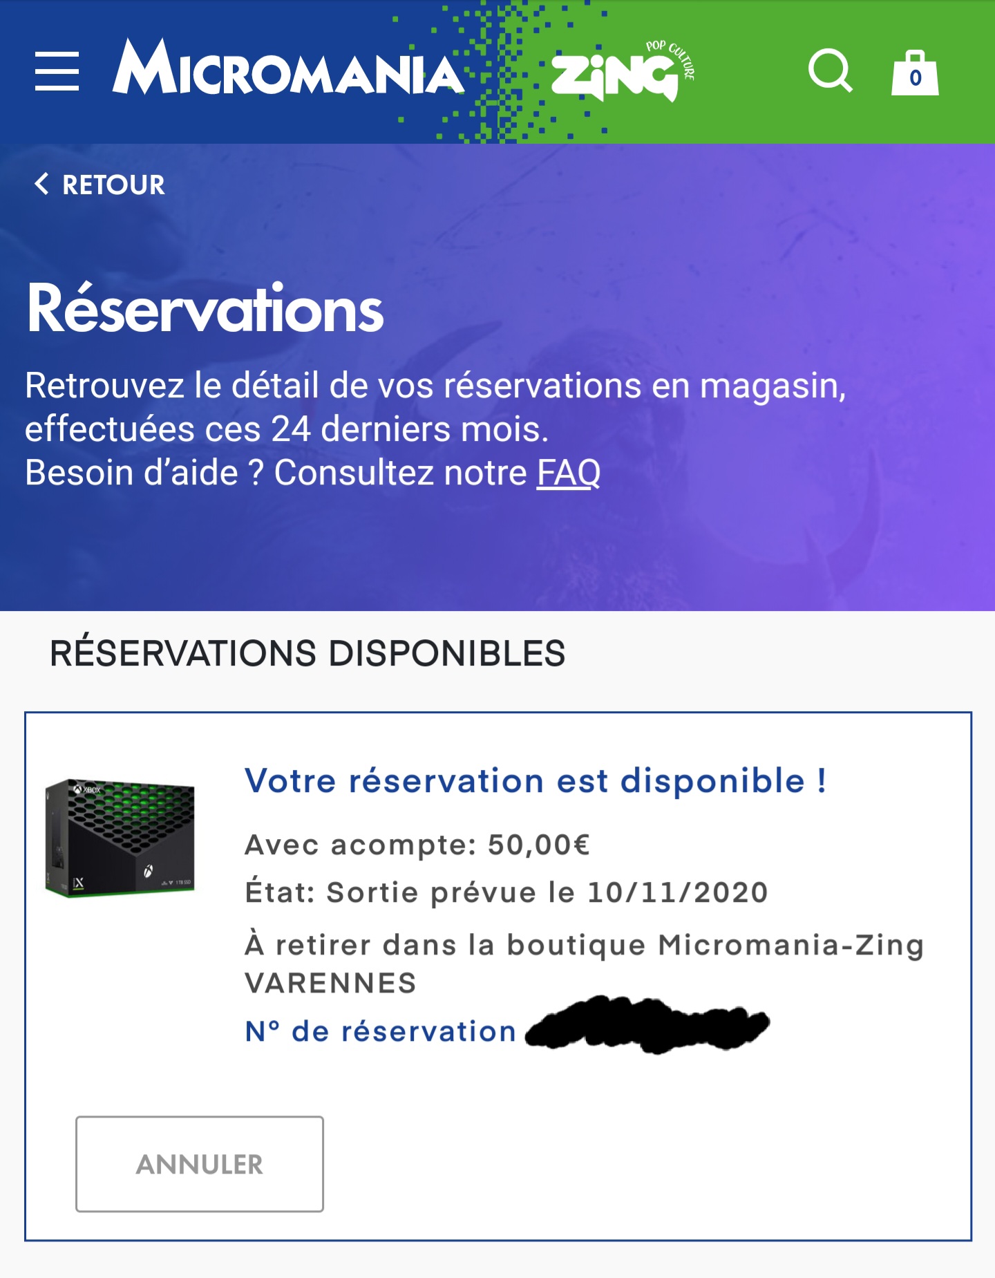
Task: Click the RÉSERVATIONS DISPONIBLES section header
Action: 307,653
